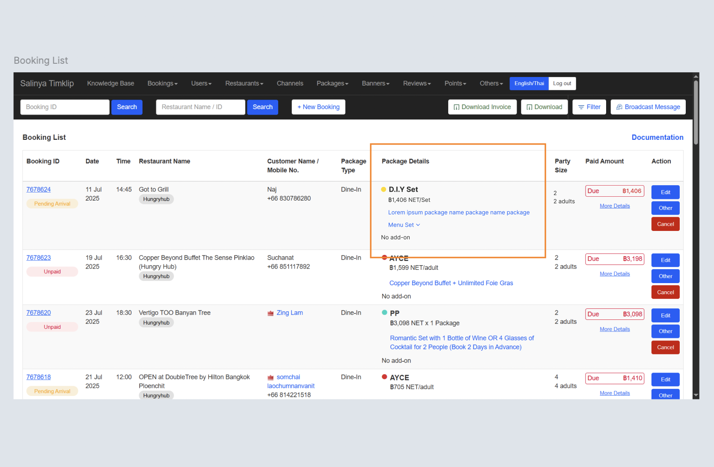Click the Download button in toolbar
This screenshot has height=467, width=714.
(544, 107)
